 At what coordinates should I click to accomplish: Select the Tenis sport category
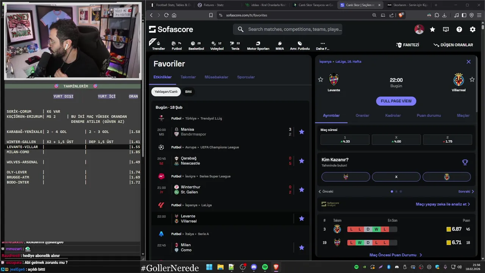click(x=235, y=45)
